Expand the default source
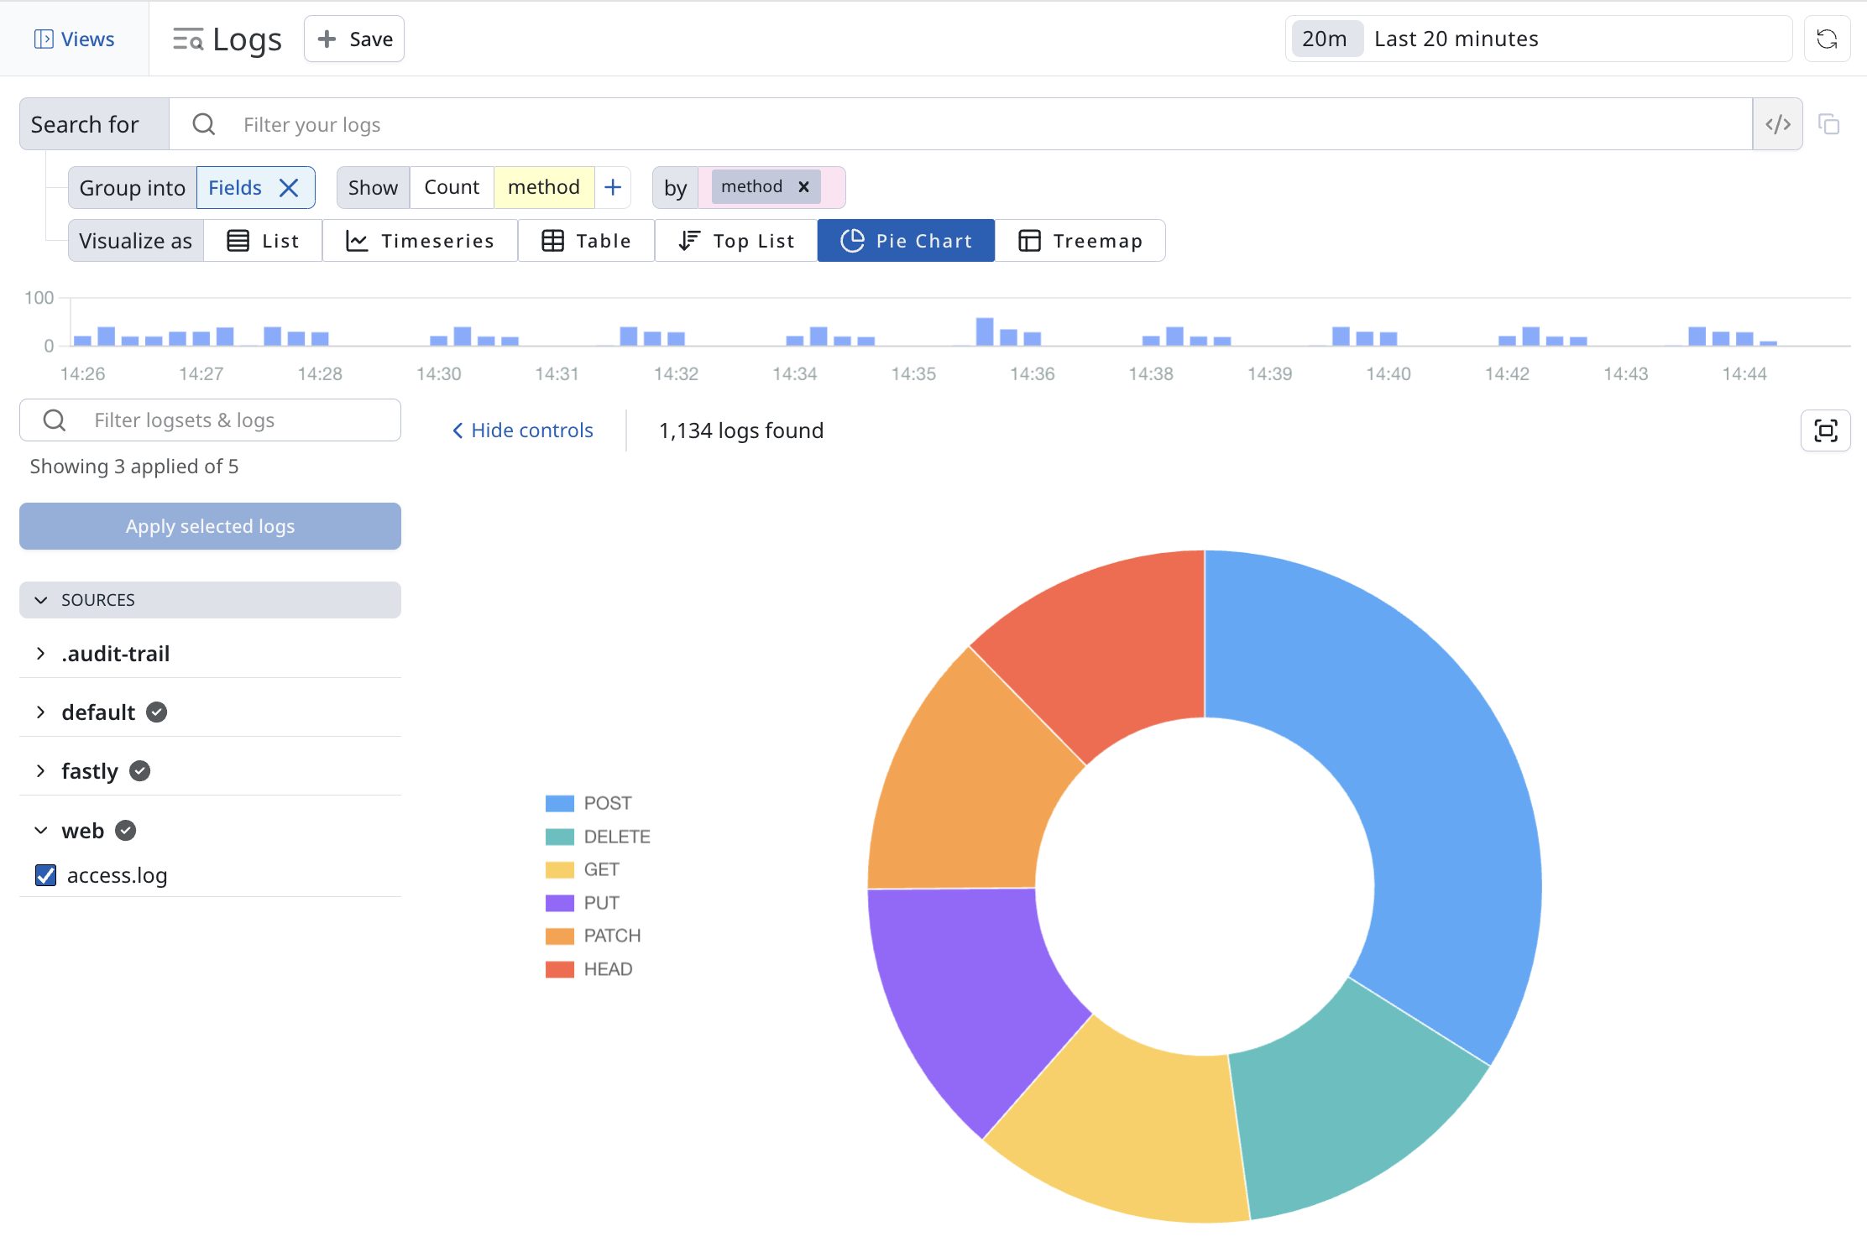 click(x=40, y=712)
